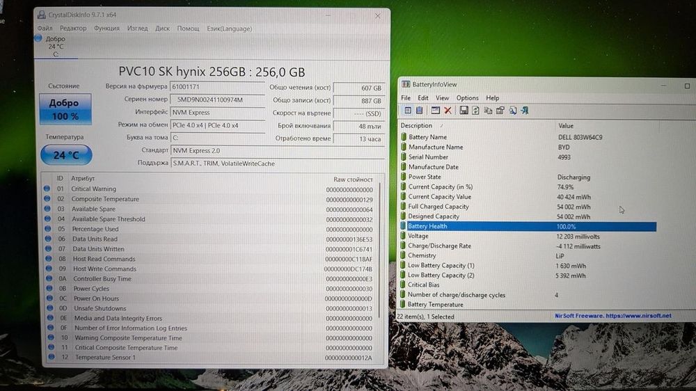Close the CrystalDiskInfo window
Screen dimensions: 696x391
click(x=377, y=15)
